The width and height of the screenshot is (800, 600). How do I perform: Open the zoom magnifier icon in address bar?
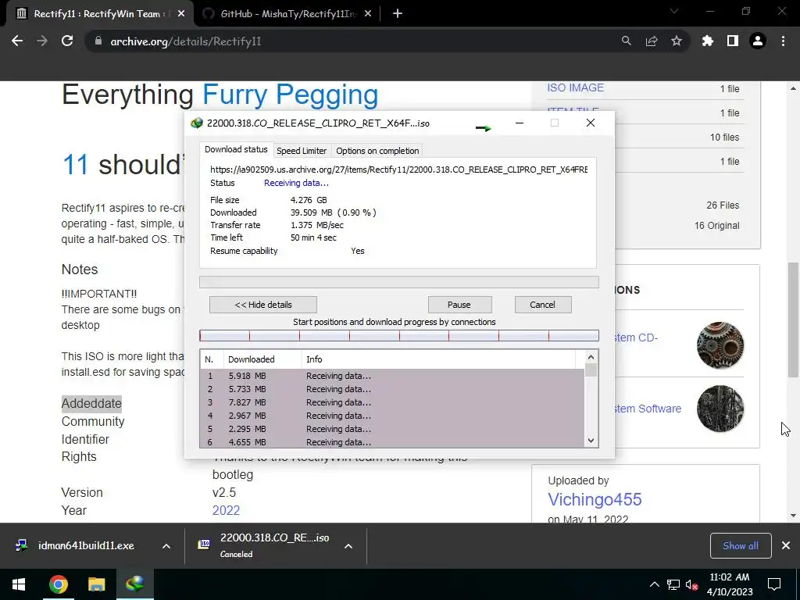pos(626,41)
